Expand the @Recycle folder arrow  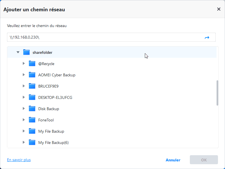(24, 64)
